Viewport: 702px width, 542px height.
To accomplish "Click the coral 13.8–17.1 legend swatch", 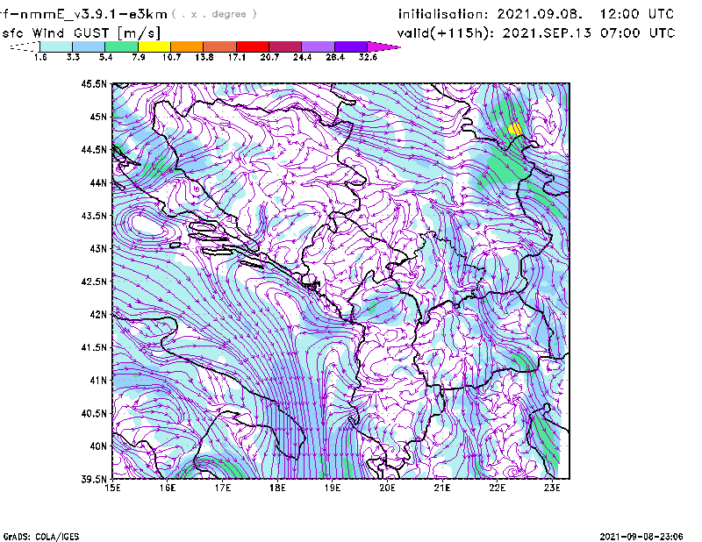I will [220, 46].
